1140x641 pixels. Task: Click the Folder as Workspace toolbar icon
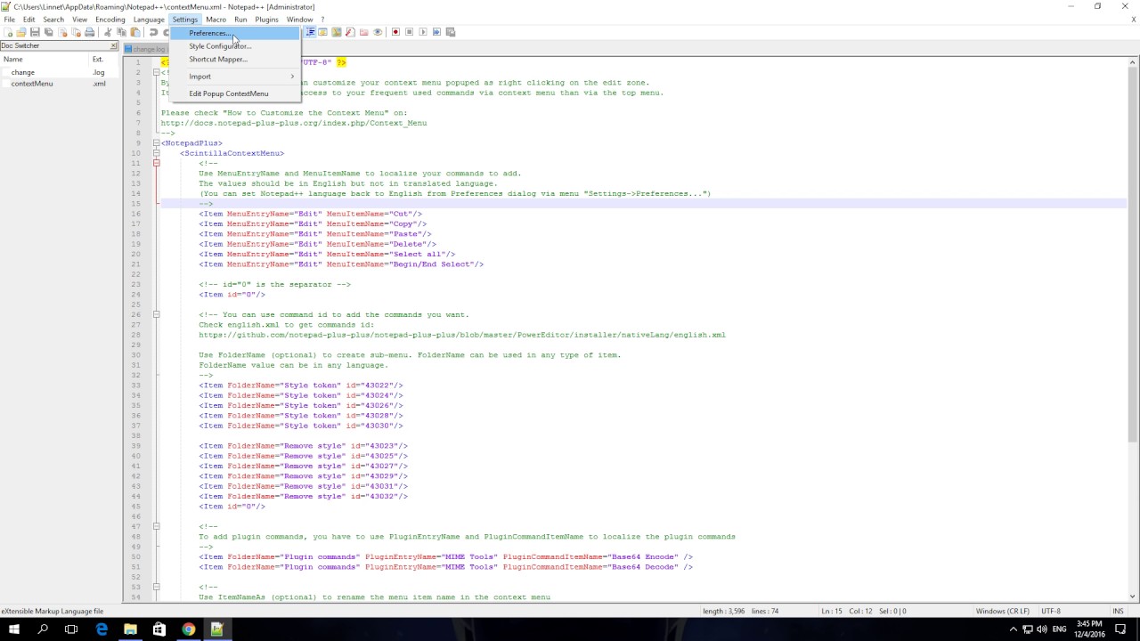[x=364, y=32]
